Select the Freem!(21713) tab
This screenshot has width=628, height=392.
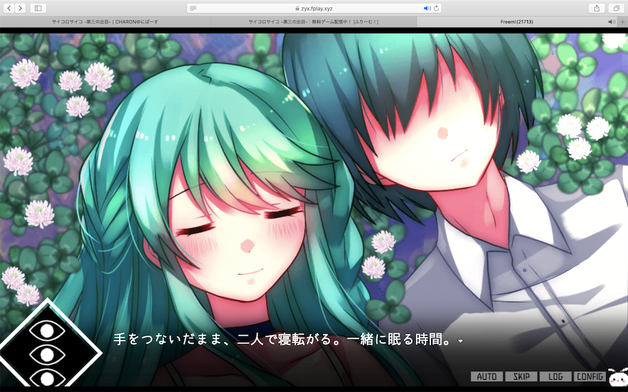click(x=516, y=21)
